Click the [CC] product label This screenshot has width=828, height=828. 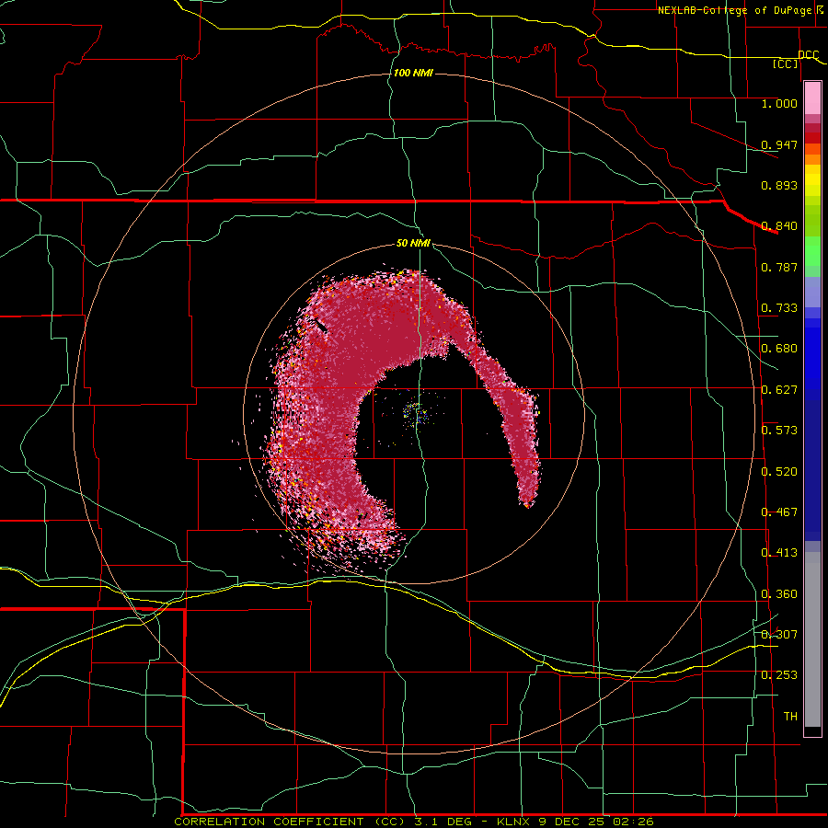pyautogui.click(x=786, y=63)
